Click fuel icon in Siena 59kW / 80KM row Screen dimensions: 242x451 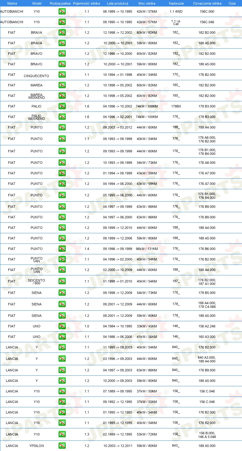pyautogui.click(x=62, y=316)
